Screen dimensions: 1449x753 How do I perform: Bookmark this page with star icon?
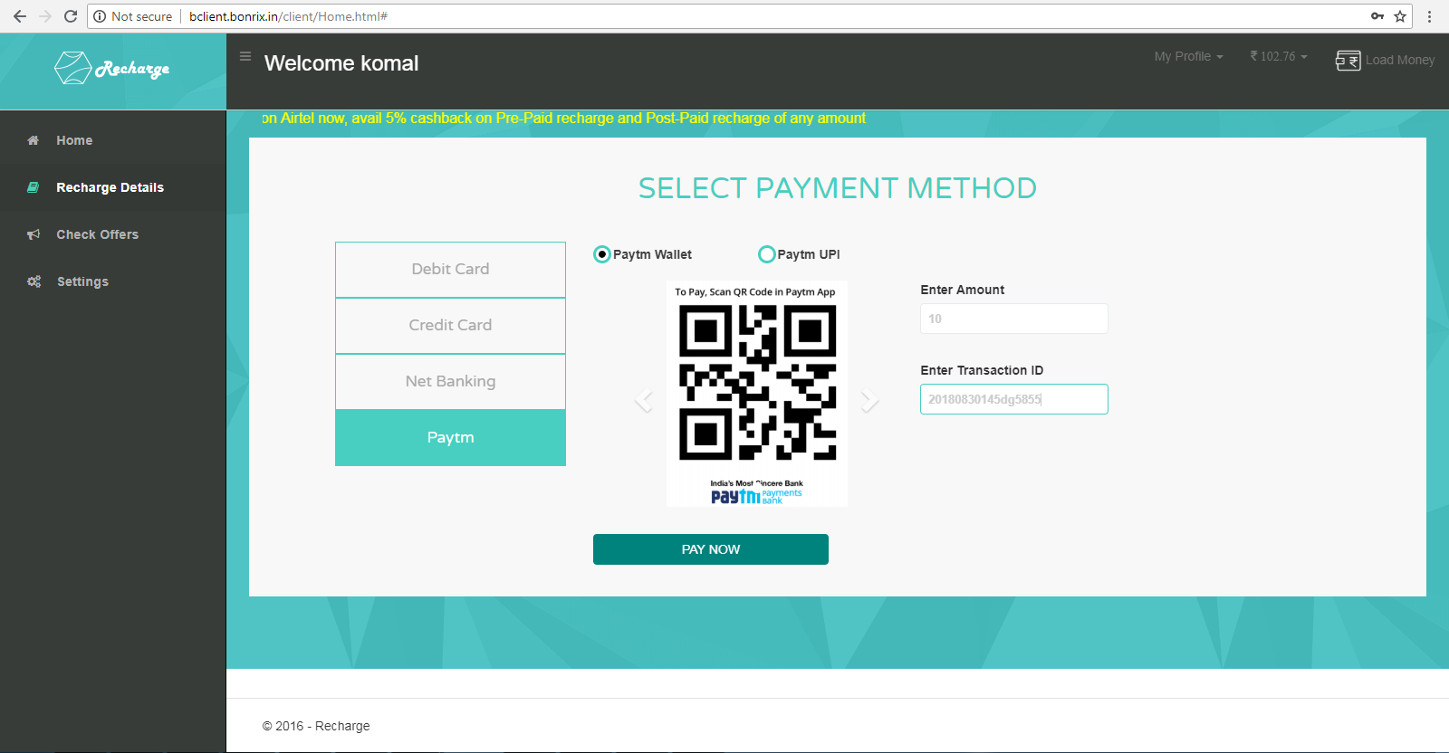pos(1400,16)
